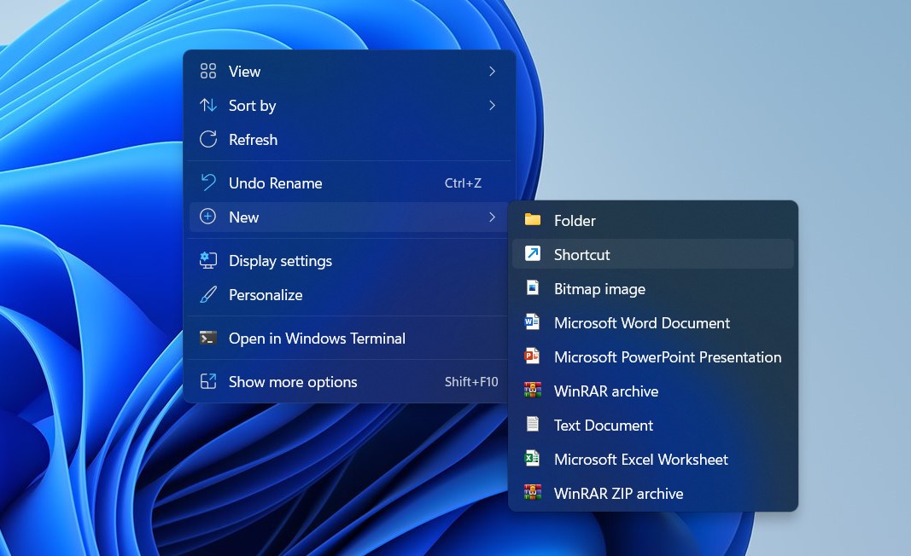Click the WinRAR archive icon

tap(533, 391)
